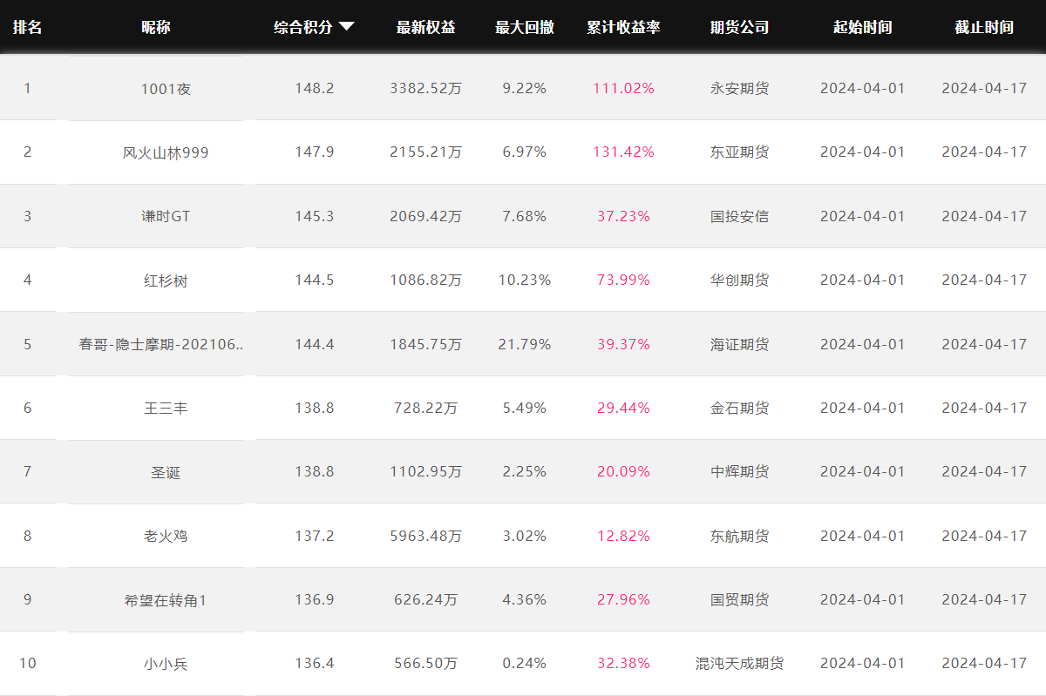Click the 起始时间 column header

(x=862, y=27)
